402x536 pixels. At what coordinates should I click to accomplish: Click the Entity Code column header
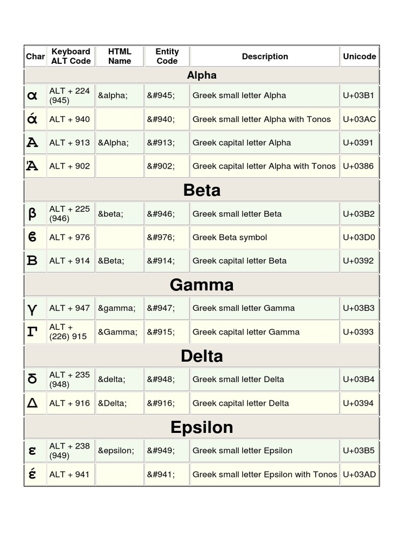pos(167,56)
